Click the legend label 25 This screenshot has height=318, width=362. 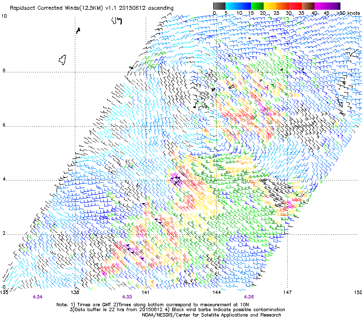click(276, 13)
